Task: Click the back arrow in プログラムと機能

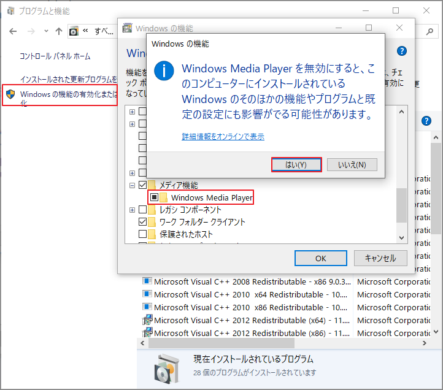Action: point(13,31)
